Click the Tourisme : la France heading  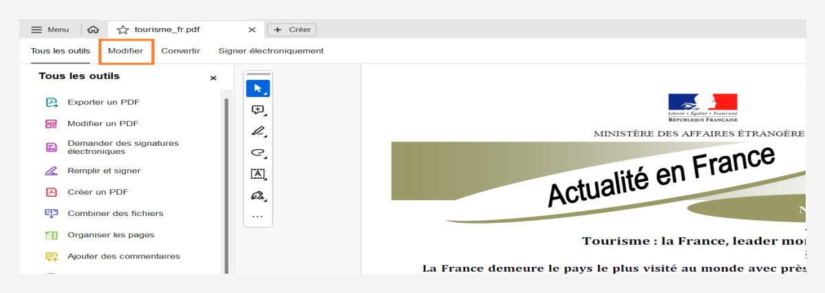694,241
